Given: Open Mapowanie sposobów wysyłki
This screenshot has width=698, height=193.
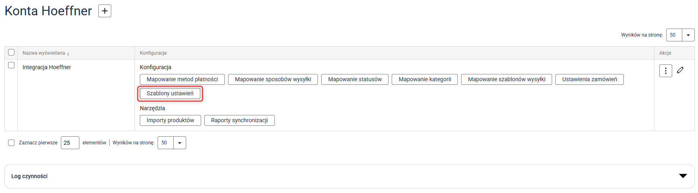Looking at the screenshot, I should click(273, 79).
